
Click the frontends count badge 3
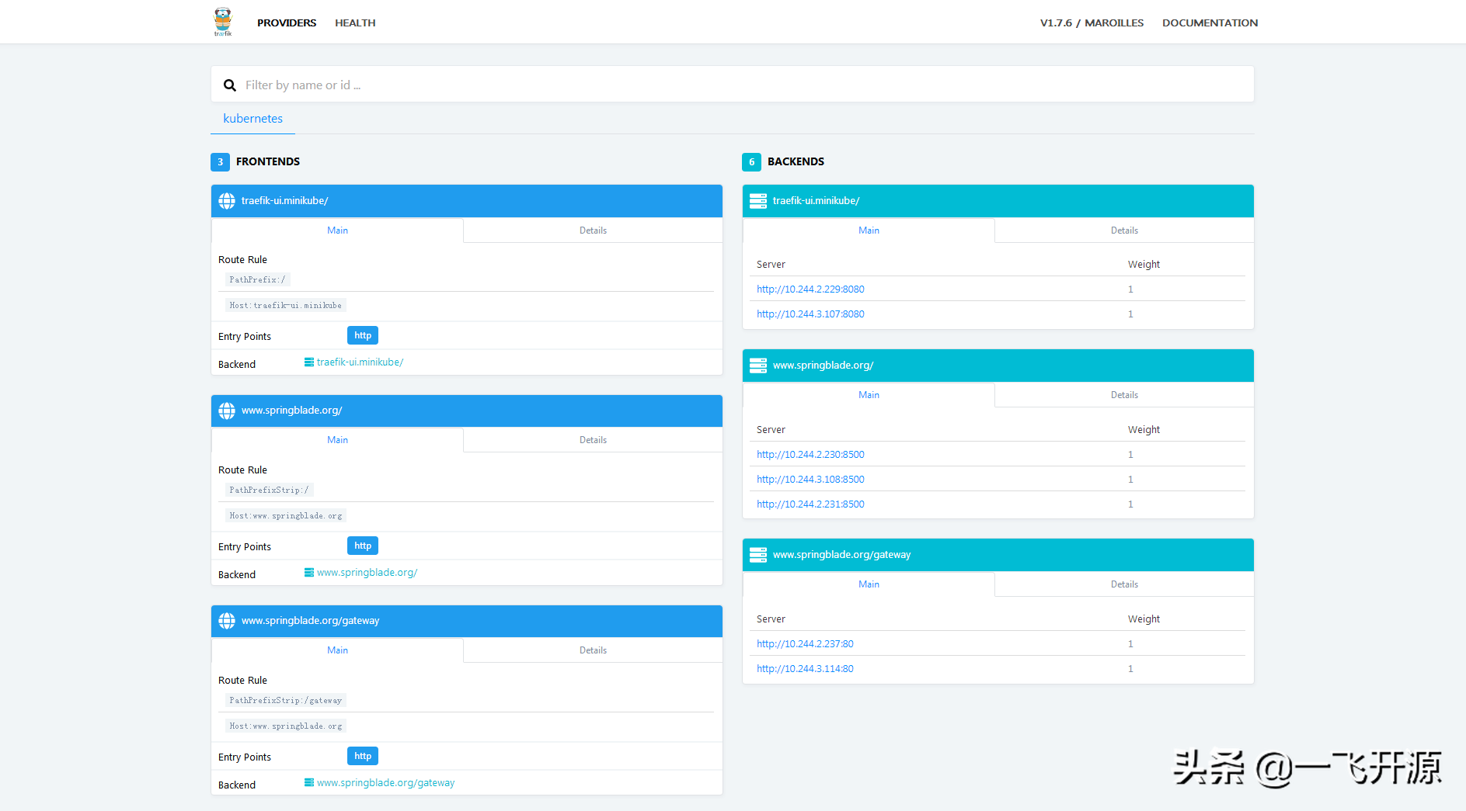pyautogui.click(x=220, y=162)
